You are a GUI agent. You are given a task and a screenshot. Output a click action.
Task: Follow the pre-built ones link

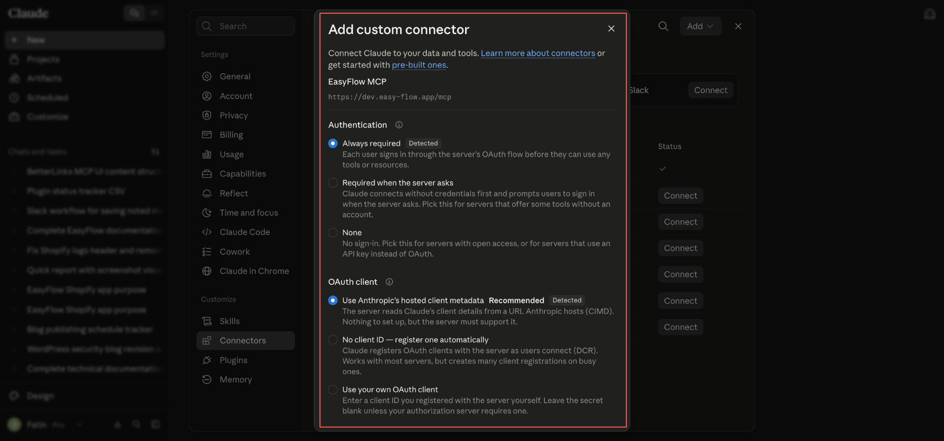(419, 65)
